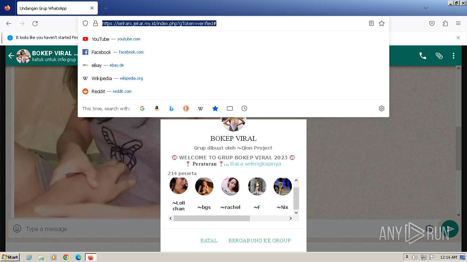Search history with clock icon
This screenshot has width=467, height=262.
click(244, 108)
